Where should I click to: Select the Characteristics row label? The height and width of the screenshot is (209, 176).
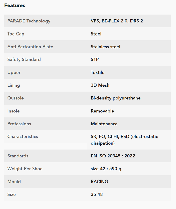pos(23,137)
